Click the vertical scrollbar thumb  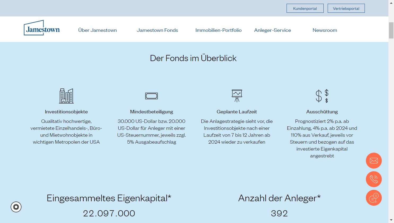[391, 31]
